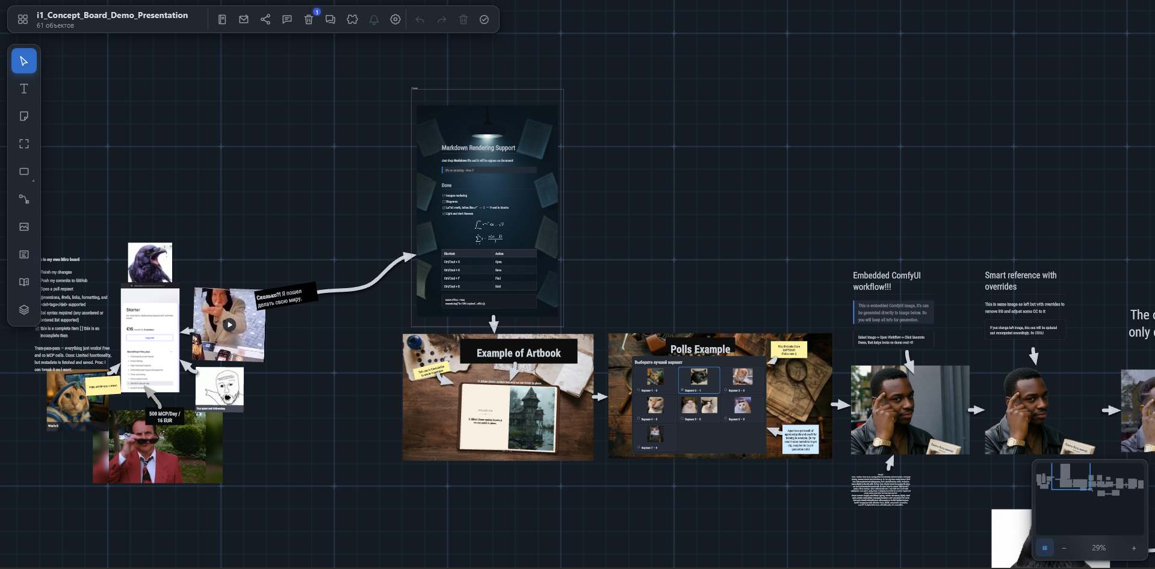Select the arrow pointer tool

tap(24, 61)
